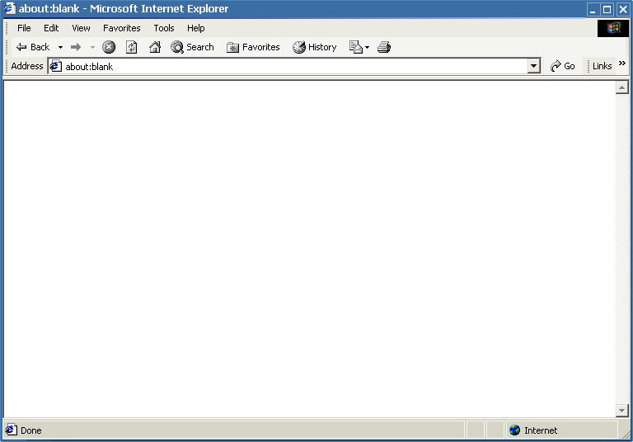This screenshot has width=633, height=442.
Task: Show the History pane
Action: pyautogui.click(x=315, y=47)
